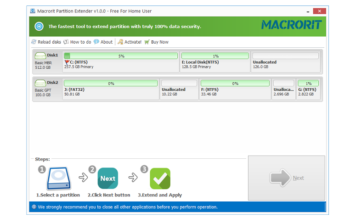Click the Buy Now shopping cart icon
The width and height of the screenshot is (356, 218).
pos(147,42)
